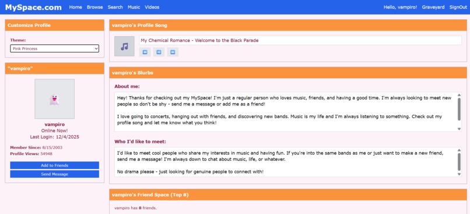The height and width of the screenshot is (214, 470).
Task: Click the Hello, vampiro! greeting
Action: tap(400, 7)
